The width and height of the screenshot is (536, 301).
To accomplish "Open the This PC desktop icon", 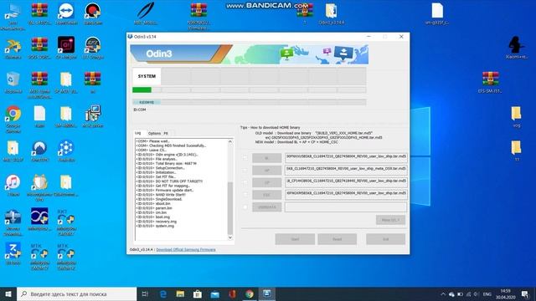I will tap(13, 15).
